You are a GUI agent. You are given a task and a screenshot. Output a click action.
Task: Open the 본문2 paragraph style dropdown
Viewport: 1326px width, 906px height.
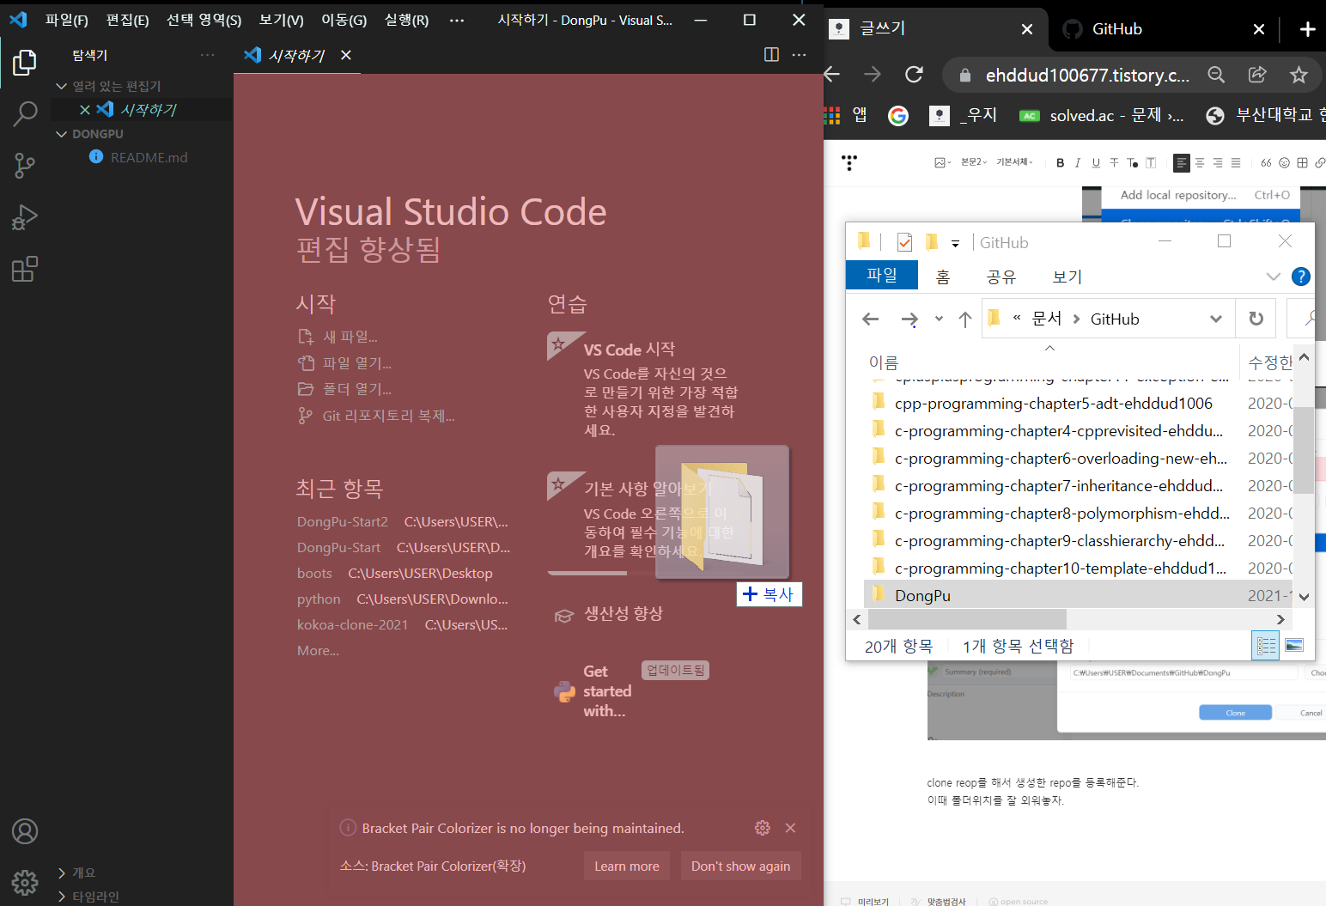point(974,162)
